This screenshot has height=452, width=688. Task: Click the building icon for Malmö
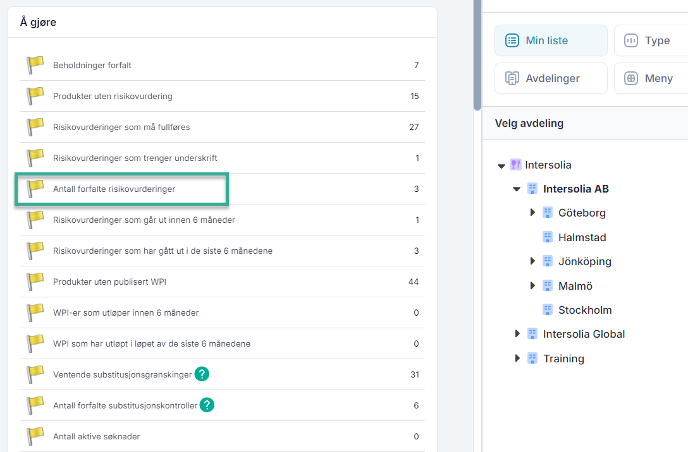pos(548,286)
